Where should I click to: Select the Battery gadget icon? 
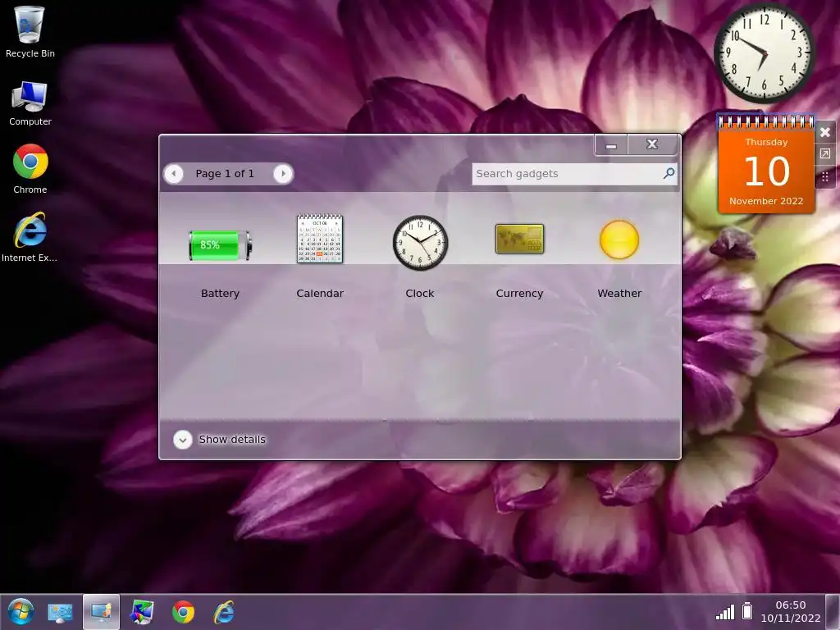point(220,245)
